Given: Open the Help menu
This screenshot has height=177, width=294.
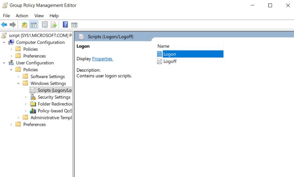Looking at the screenshot, I should pyautogui.click(x=54, y=16).
